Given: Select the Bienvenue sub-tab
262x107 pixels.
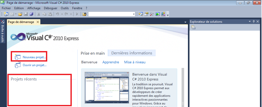Looking at the screenshot, I should pyautogui.click(x=89, y=62).
